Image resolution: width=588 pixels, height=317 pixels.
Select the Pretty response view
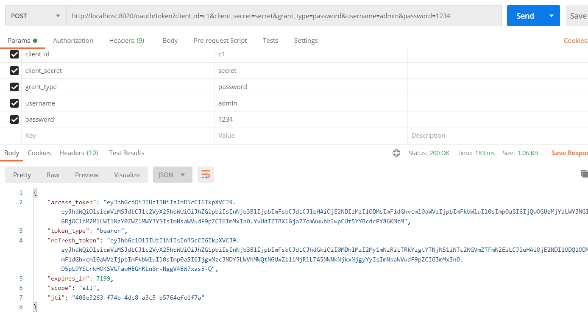22,174
